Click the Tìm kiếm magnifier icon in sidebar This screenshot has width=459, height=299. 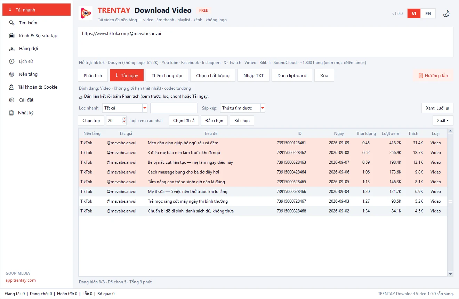(x=11, y=23)
